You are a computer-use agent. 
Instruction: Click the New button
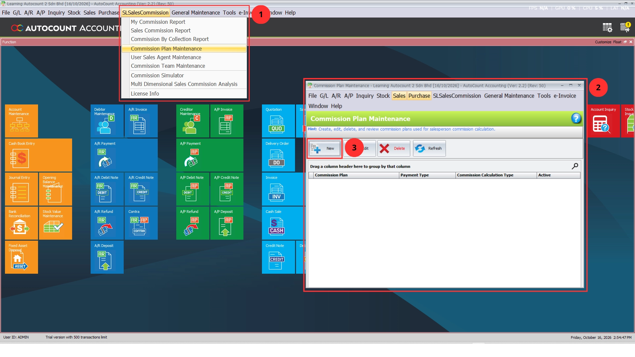(x=325, y=148)
